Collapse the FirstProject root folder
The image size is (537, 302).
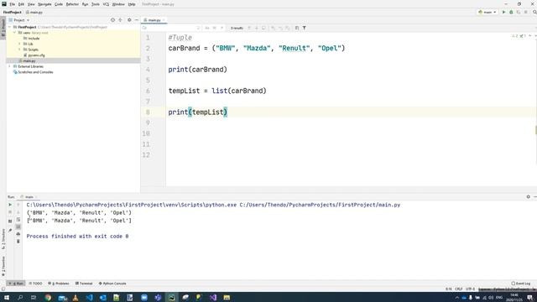tap(10, 27)
